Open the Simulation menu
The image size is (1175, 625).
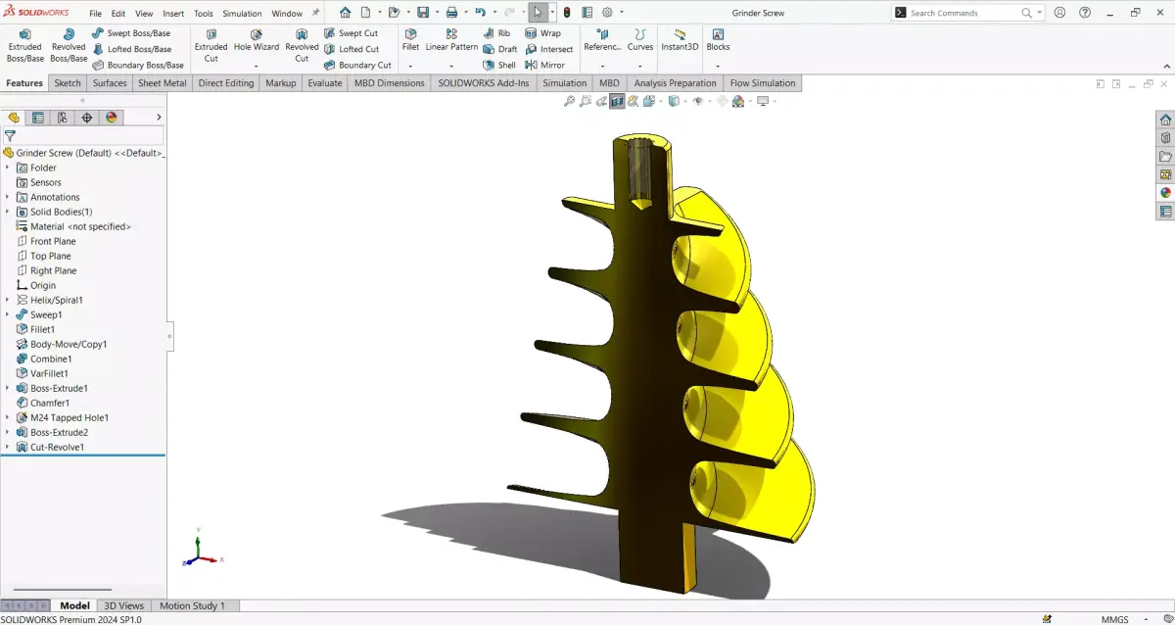tap(242, 14)
